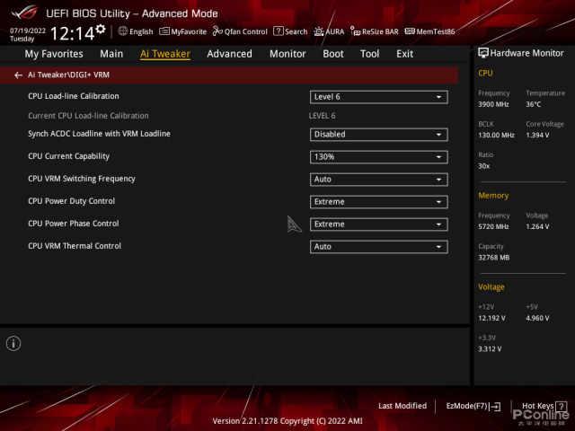Screen dimensions: 575x431
Task: Open the Monitor tab
Action: (x=287, y=54)
